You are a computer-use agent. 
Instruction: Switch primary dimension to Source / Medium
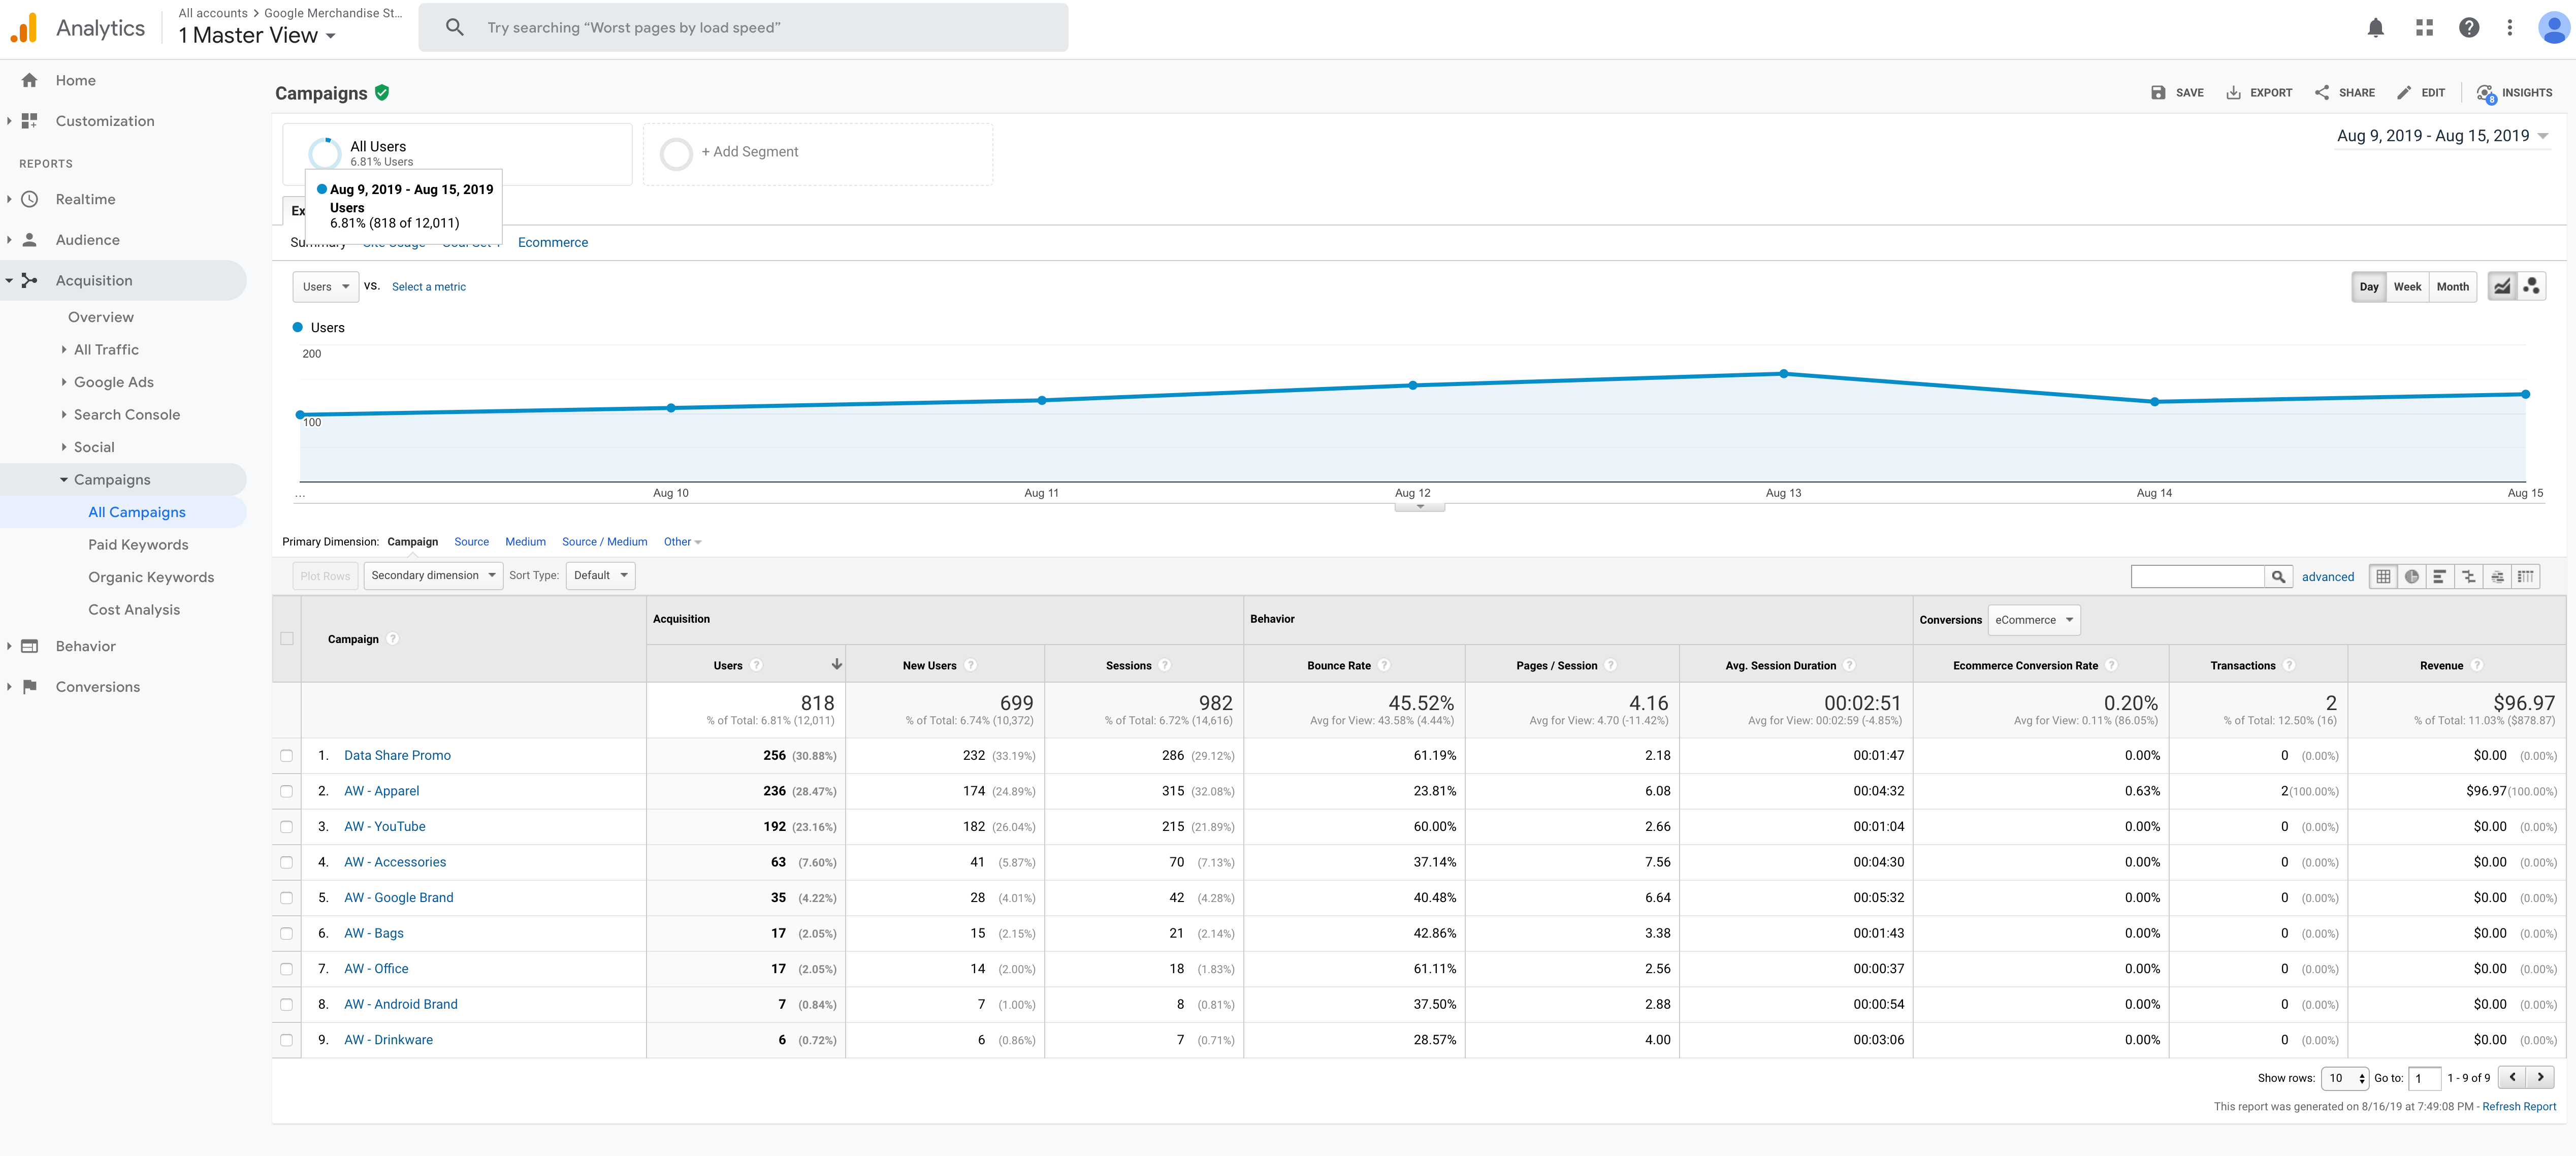click(x=604, y=542)
